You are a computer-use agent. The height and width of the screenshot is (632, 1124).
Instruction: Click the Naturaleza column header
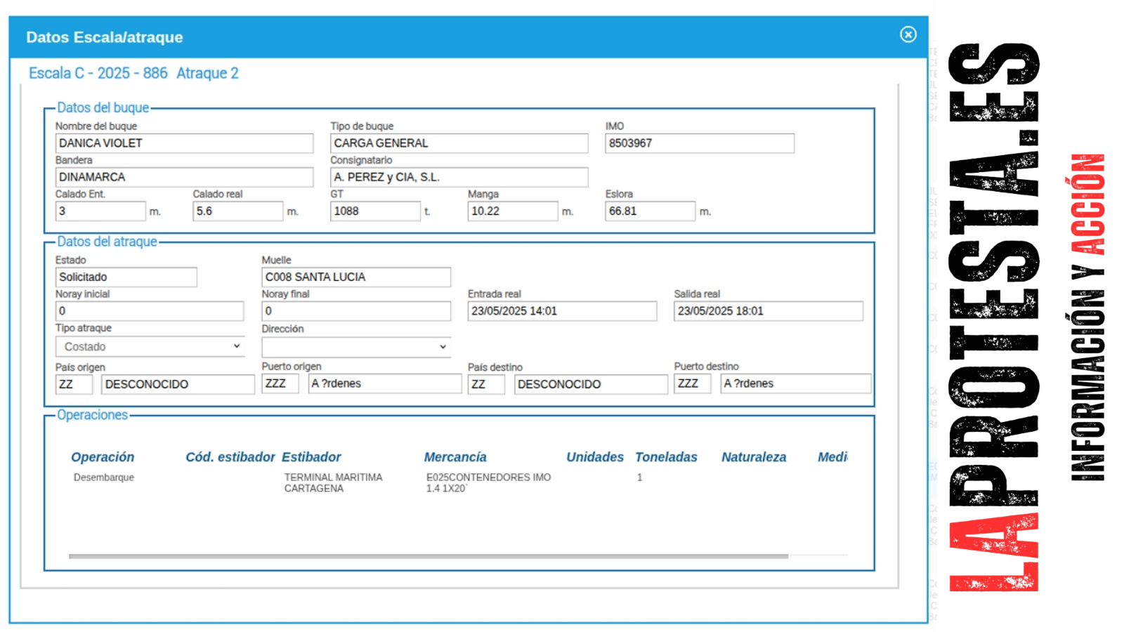pos(754,457)
